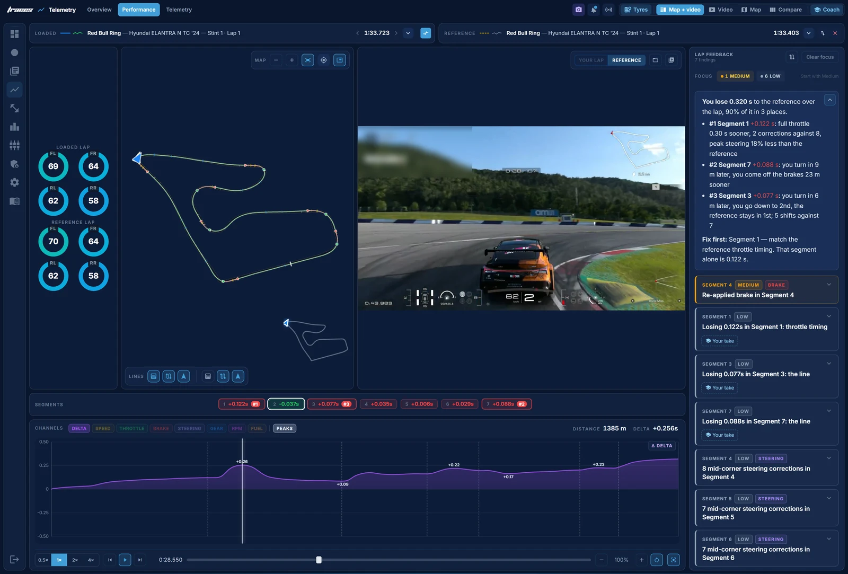
Task: Click the Clear focus button
Action: [820, 57]
